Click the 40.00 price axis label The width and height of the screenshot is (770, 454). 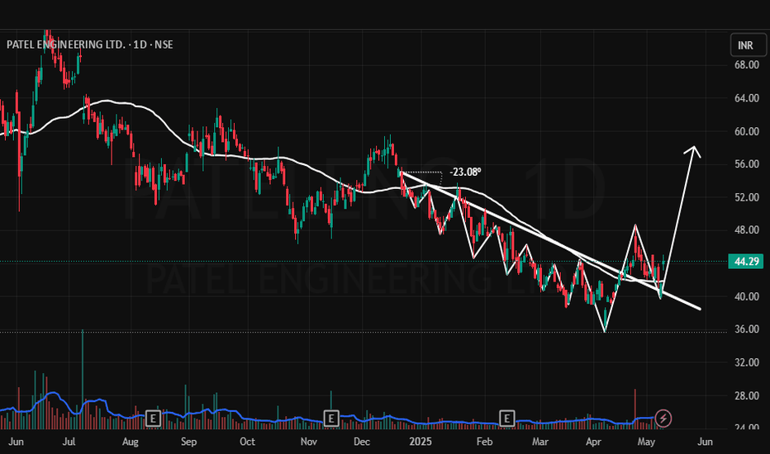tap(746, 296)
